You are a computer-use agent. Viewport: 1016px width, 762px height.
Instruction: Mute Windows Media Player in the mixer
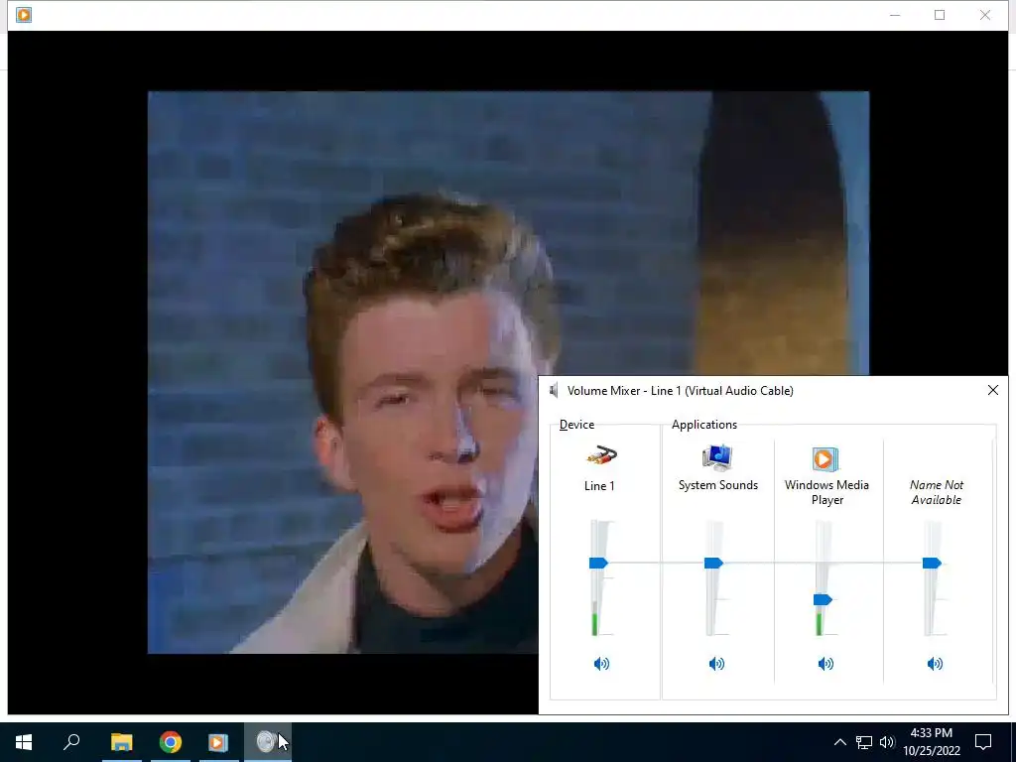tap(825, 664)
